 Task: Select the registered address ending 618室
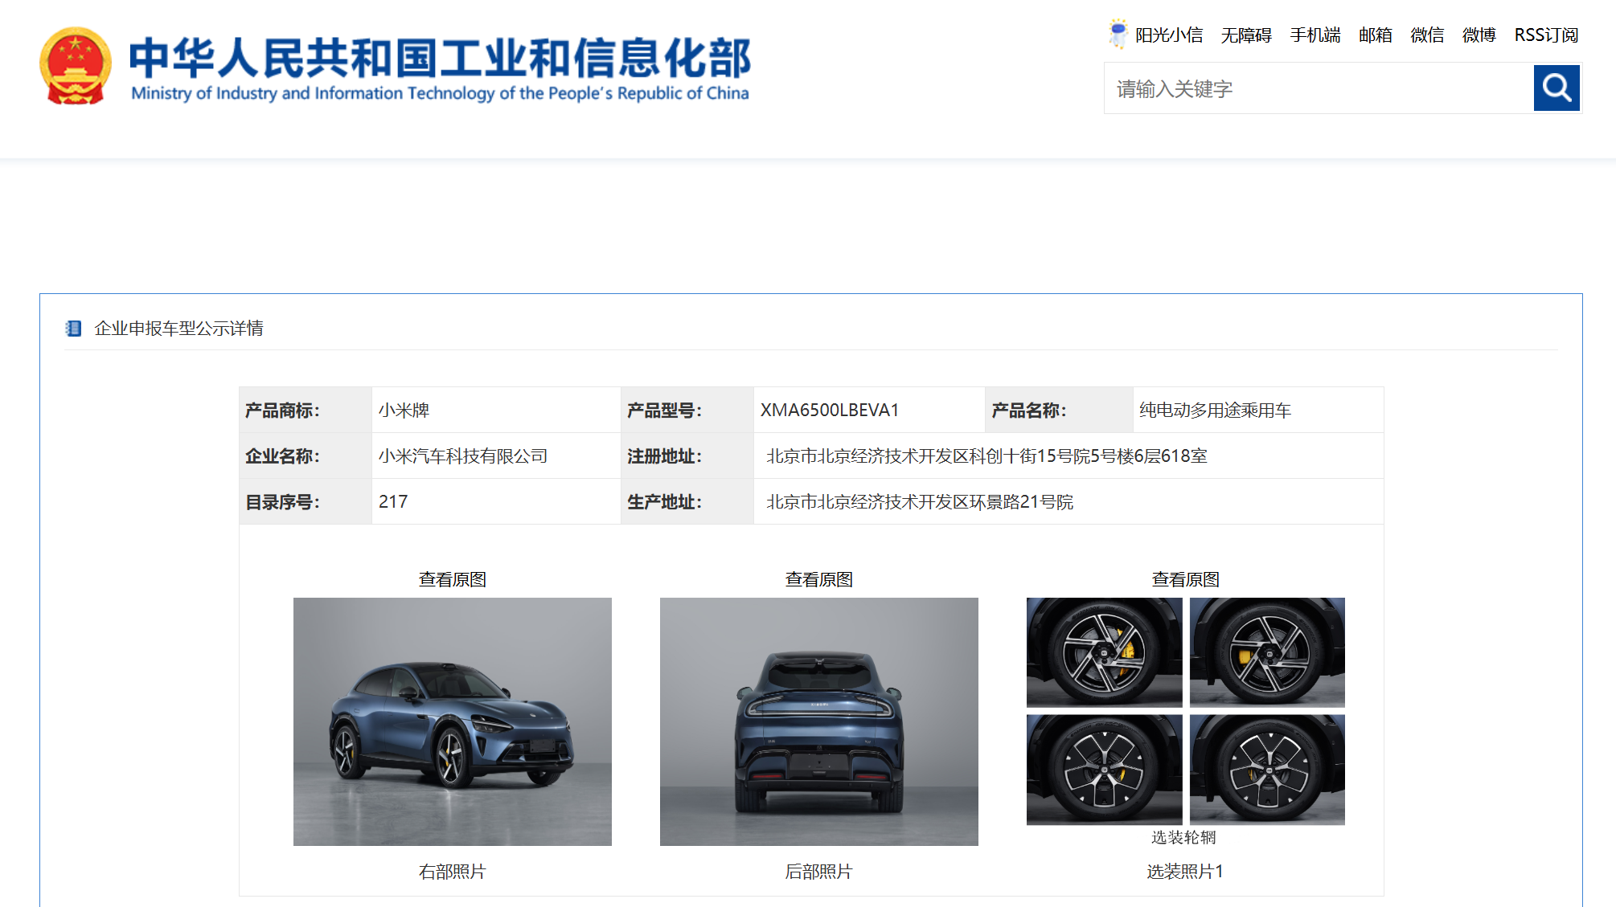986,456
